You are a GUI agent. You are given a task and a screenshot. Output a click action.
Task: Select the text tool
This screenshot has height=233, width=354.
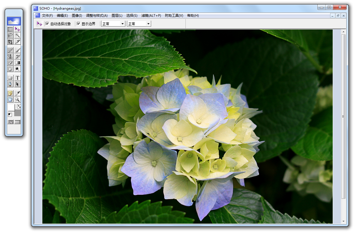[x=18, y=78]
